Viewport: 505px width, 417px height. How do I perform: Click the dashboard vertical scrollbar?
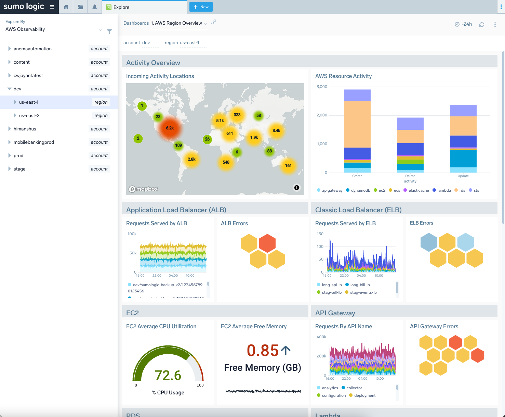[x=503, y=138]
